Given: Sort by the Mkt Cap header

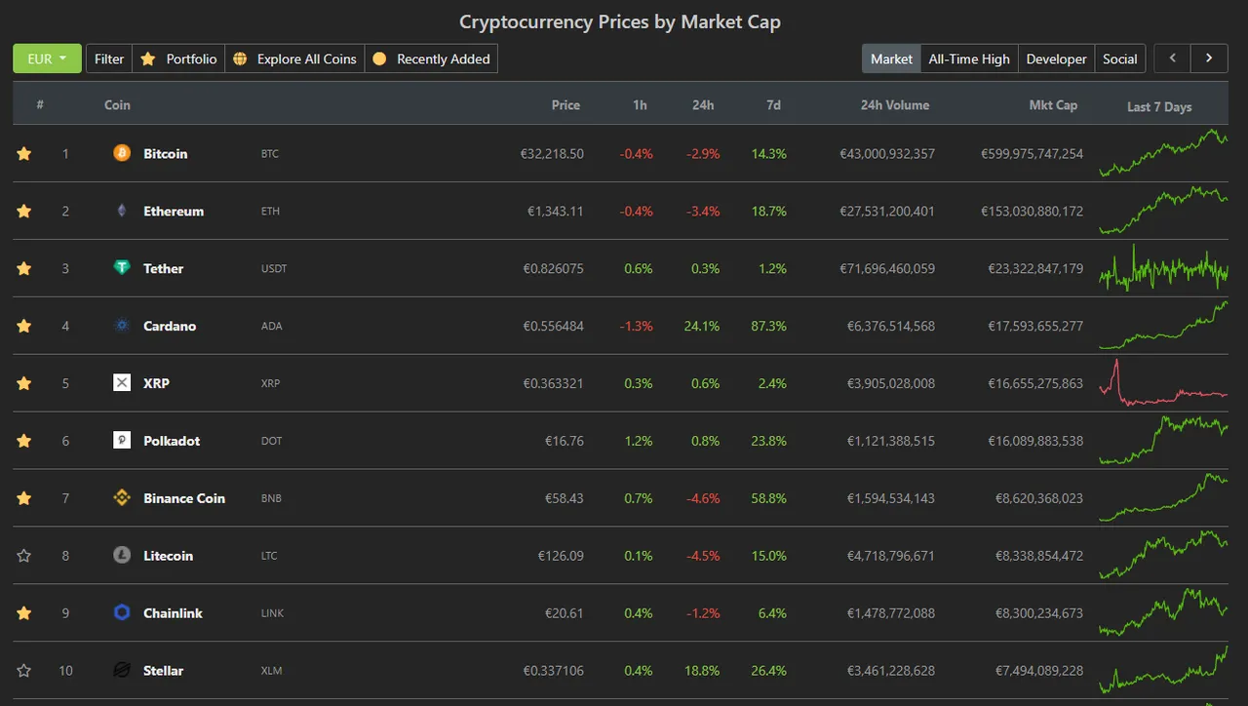Looking at the screenshot, I should (1053, 104).
